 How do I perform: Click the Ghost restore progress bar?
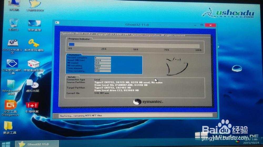[x=134, y=45]
